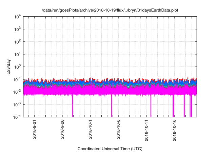The width and height of the screenshot is (217, 152).
Task: Click the 2018-10-16 date tick label
Action: tap(174, 130)
